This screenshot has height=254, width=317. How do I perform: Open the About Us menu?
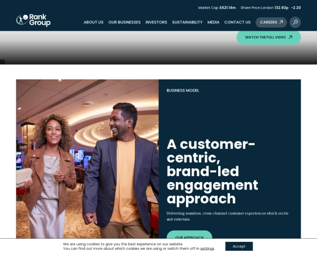(94, 22)
